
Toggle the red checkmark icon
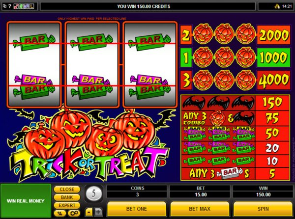coord(16,6)
